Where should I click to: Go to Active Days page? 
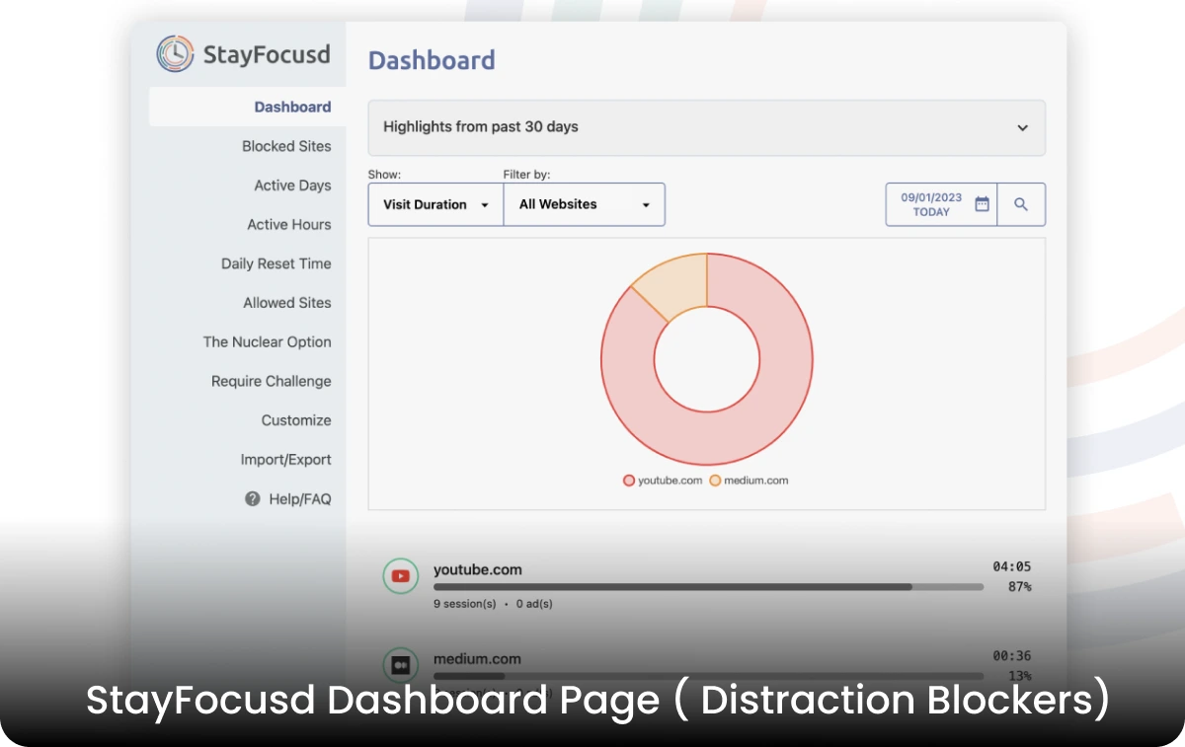point(292,186)
